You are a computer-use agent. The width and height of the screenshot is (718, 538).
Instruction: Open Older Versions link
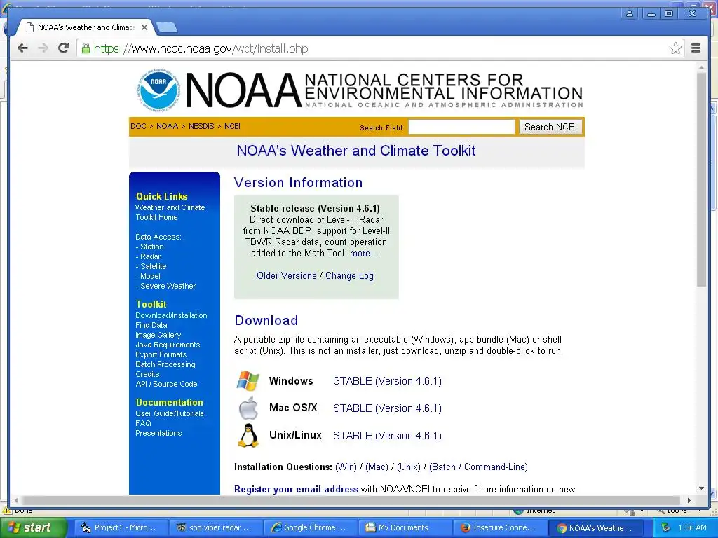pyautogui.click(x=287, y=276)
